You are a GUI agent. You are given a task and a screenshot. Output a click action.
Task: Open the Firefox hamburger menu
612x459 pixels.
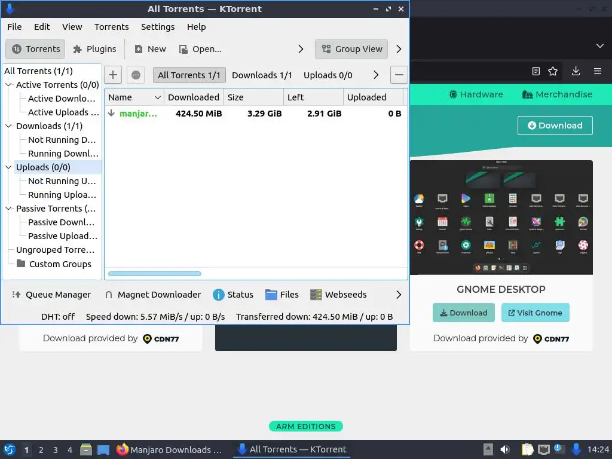point(598,71)
